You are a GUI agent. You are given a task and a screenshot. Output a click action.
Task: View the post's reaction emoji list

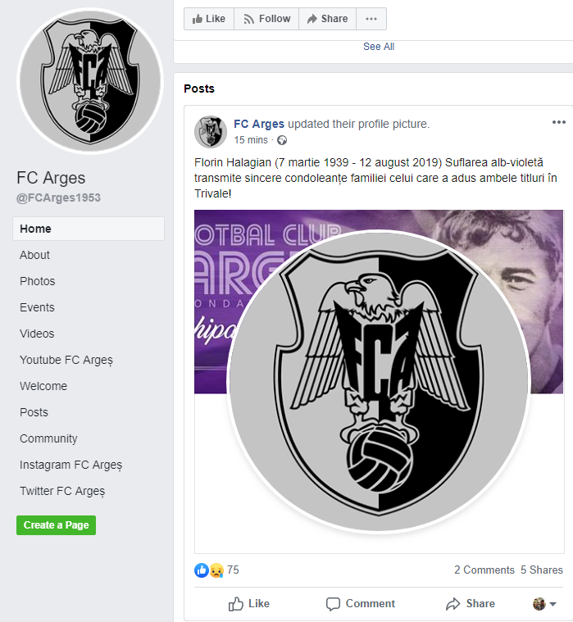click(x=209, y=570)
